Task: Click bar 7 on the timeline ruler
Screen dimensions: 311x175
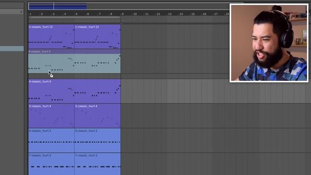Action: coord(100,14)
